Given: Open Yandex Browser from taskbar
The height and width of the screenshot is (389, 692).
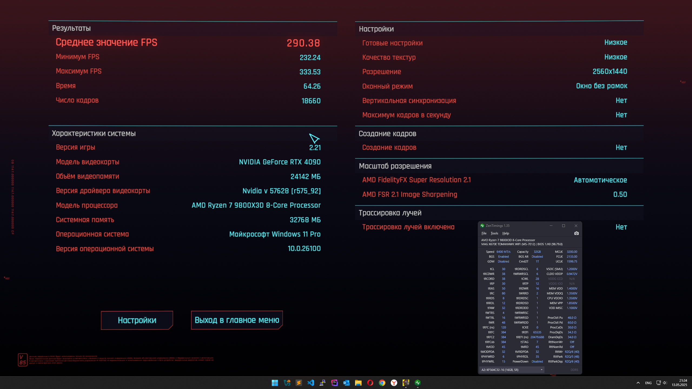Looking at the screenshot, I should pyautogui.click(x=394, y=383).
